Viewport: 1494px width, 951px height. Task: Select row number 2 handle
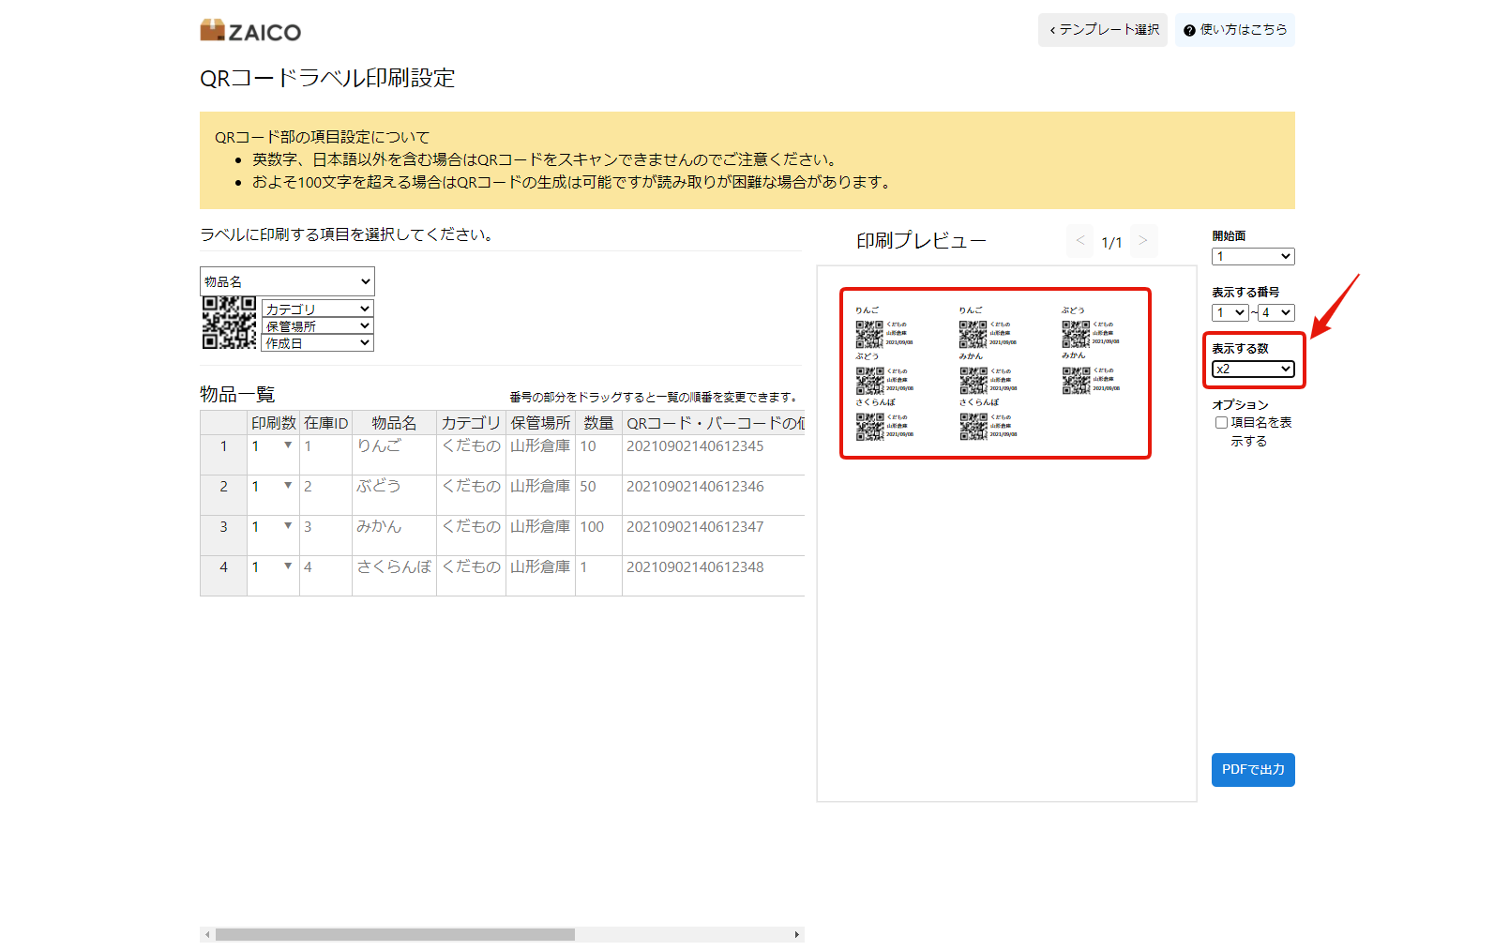223,495
